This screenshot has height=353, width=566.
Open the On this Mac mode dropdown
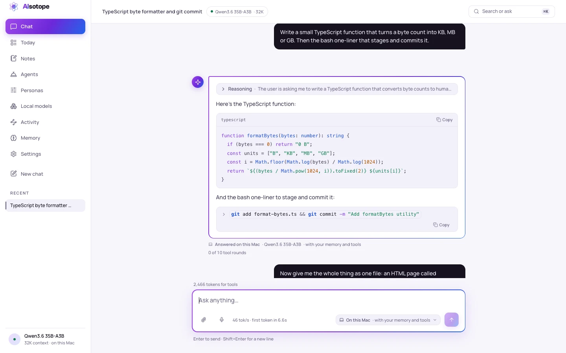click(x=388, y=320)
